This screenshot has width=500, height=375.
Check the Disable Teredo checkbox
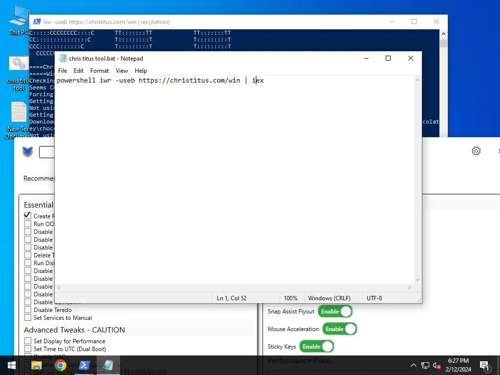(x=28, y=310)
